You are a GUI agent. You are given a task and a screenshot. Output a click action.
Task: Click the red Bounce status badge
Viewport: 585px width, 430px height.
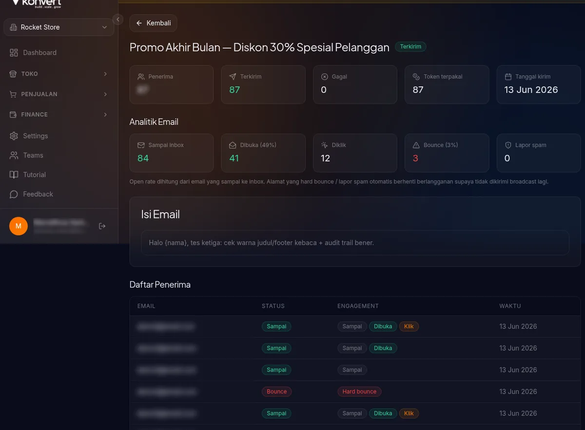click(x=277, y=391)
